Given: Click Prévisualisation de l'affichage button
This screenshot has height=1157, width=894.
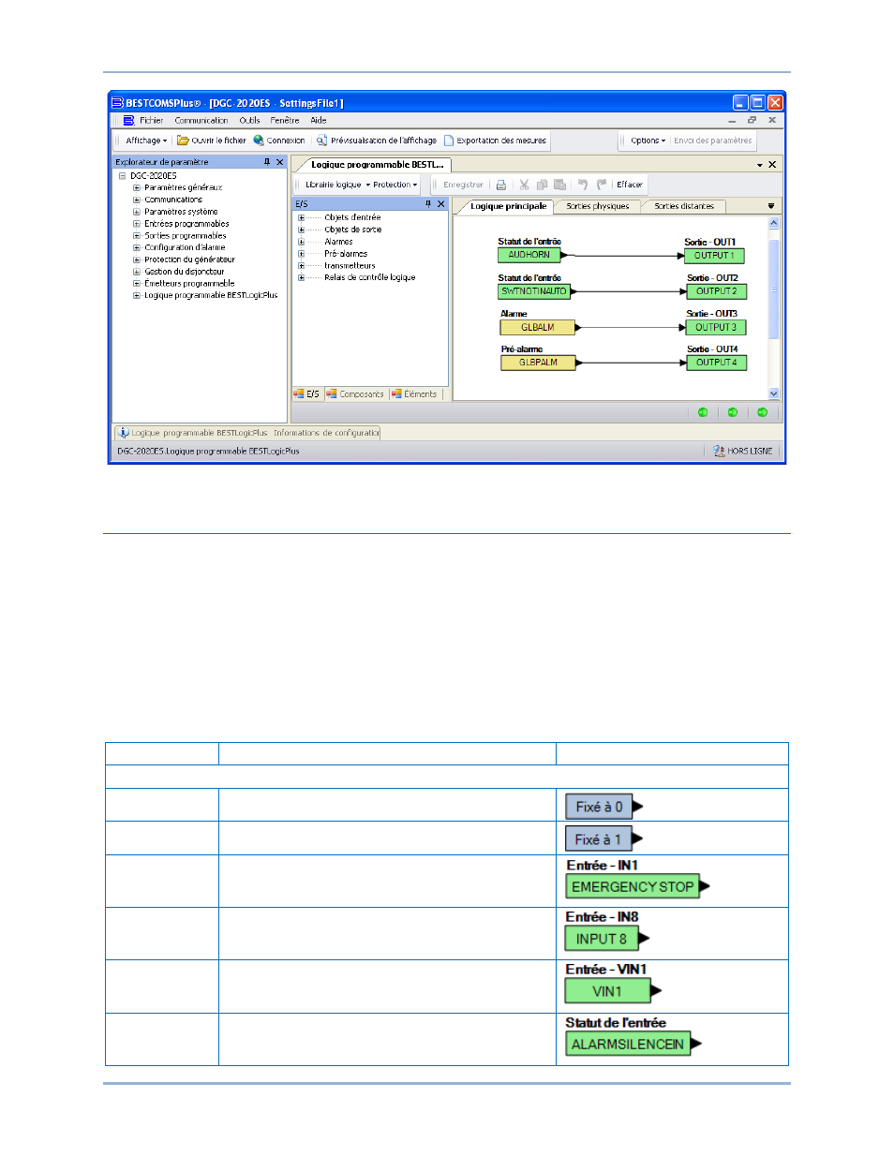Looking at the screenshot, I should pyautogui.click(x=377, y=141).
